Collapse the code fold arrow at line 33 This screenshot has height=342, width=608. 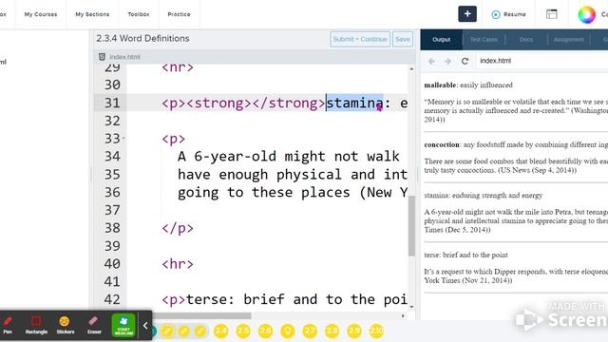[123, 139]
